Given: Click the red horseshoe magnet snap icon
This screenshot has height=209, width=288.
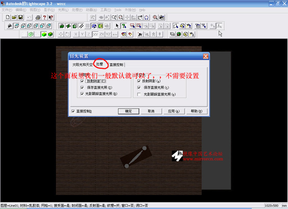Looking at the screenshot, I should click(x=130, y=34).
